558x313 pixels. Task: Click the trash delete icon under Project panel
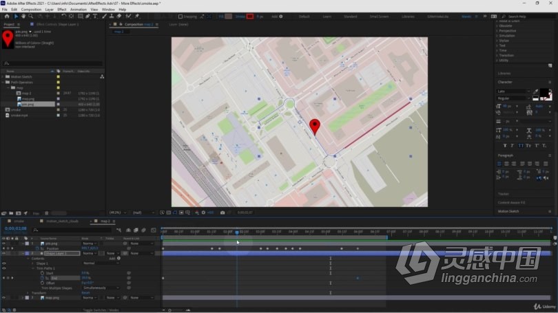pos(47,213)
